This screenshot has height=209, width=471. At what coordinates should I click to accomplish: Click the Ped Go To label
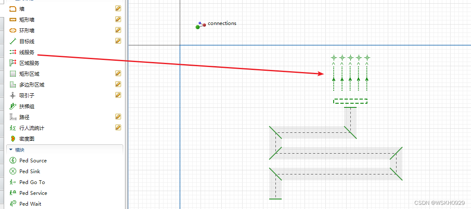pyautogui.click(x=32, y=182)
